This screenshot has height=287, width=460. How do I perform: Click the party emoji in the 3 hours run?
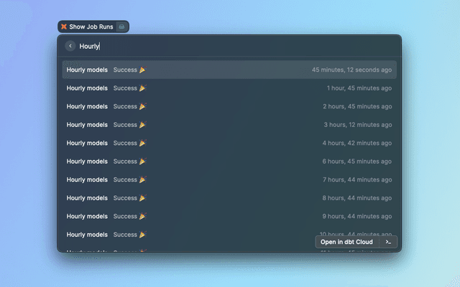click(x=142, y=125)
